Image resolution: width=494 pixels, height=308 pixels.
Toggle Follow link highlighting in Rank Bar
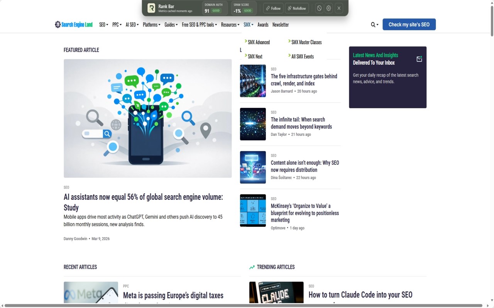click(x=273, y=8)
